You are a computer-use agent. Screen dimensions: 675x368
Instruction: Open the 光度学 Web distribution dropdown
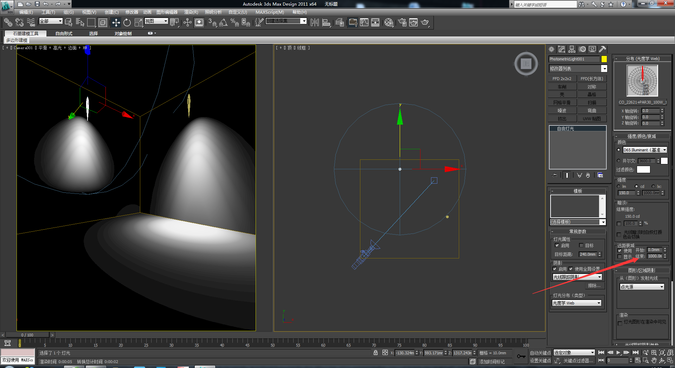[577, 303]
